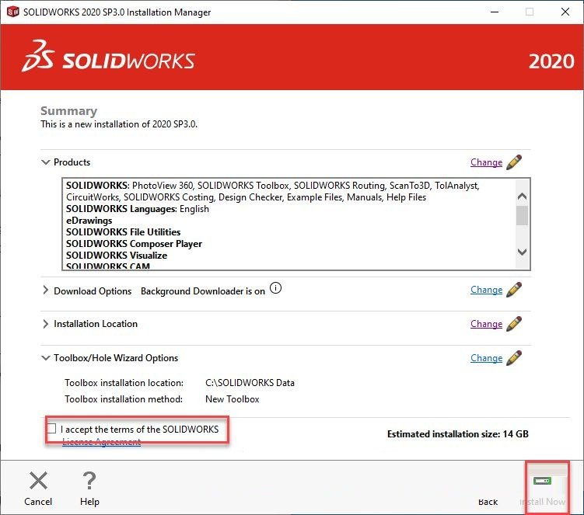Open Help with the question mark icon
The width and height of the screenshot is (584, 515).
(x=89, y=480)
